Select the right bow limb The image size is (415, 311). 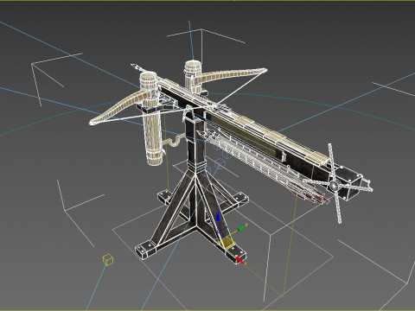[233, 74]
